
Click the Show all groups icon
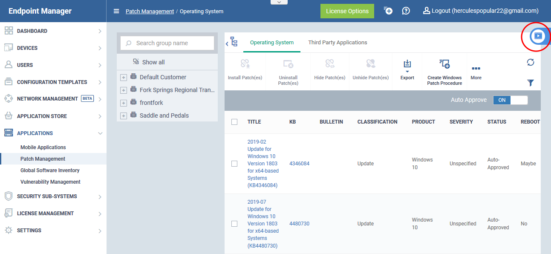pos(136,62)
